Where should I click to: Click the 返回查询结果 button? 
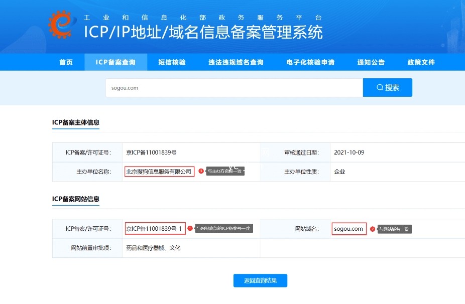pos(261,280)
